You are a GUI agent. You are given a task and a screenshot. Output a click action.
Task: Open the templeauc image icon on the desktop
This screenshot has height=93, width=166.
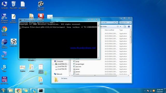(x=13, y=43)
